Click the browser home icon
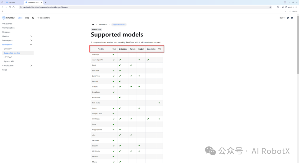The width and height of the screenshot is (299, 163). click(x=14, y=7)
